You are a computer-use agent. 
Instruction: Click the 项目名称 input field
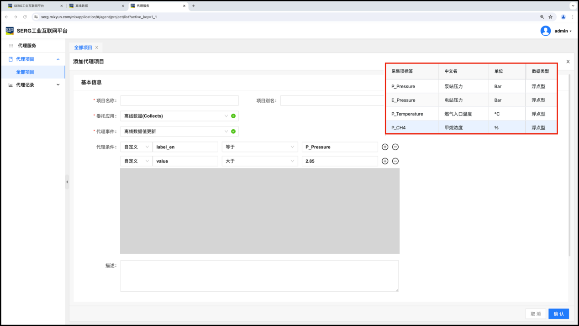point(179,100)
